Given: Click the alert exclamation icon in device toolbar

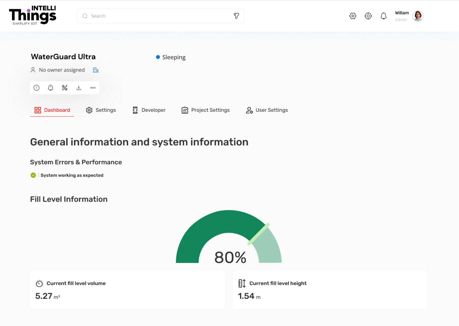Looking at the screenshot, I should click(37, 88).
